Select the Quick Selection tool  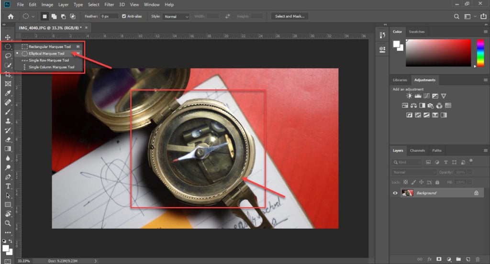[8, 66]
